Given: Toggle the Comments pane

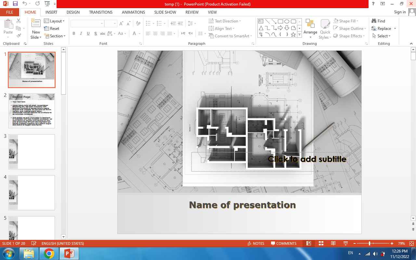Looking at the screenshot, I should (283, 243).
